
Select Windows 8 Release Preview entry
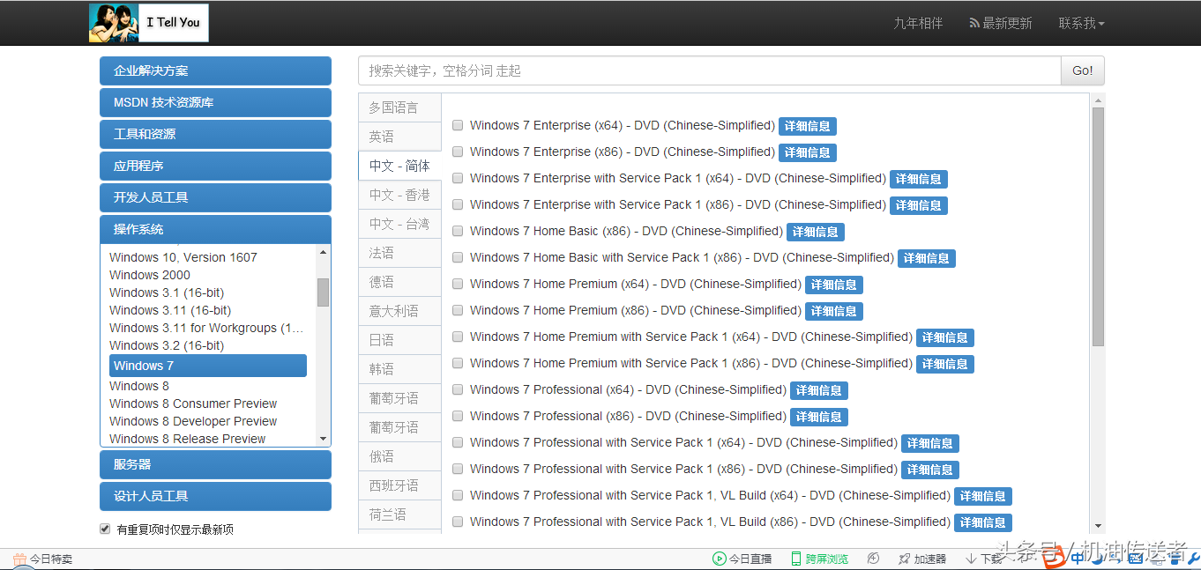tap(188, 439)
